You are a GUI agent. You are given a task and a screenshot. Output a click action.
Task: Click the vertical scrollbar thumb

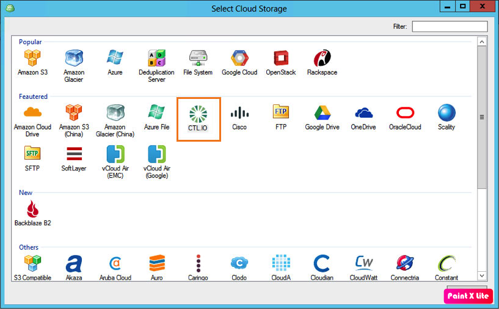(482, 117)
